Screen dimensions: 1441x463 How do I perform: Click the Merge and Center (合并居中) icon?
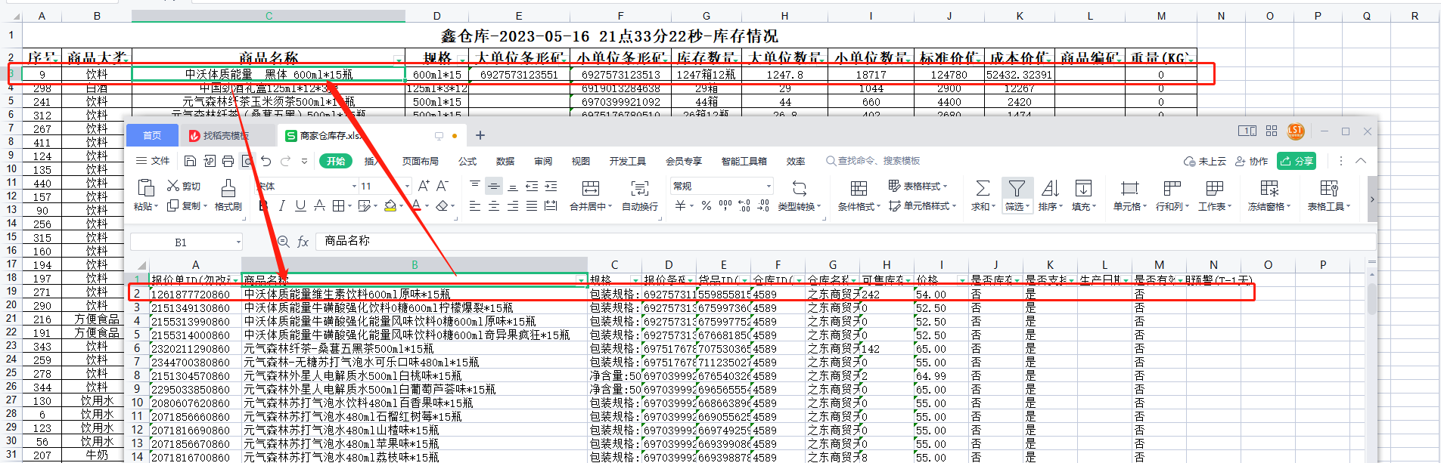[x=591, y=188]
